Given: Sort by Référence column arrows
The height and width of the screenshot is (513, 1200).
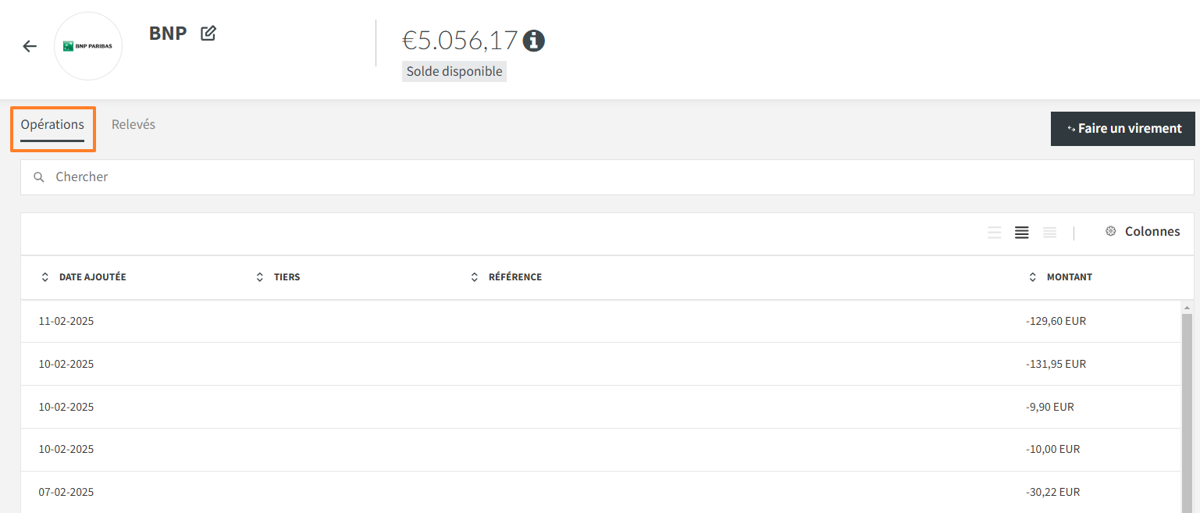Looking at the screenshot, I should (x=475, y=277).
